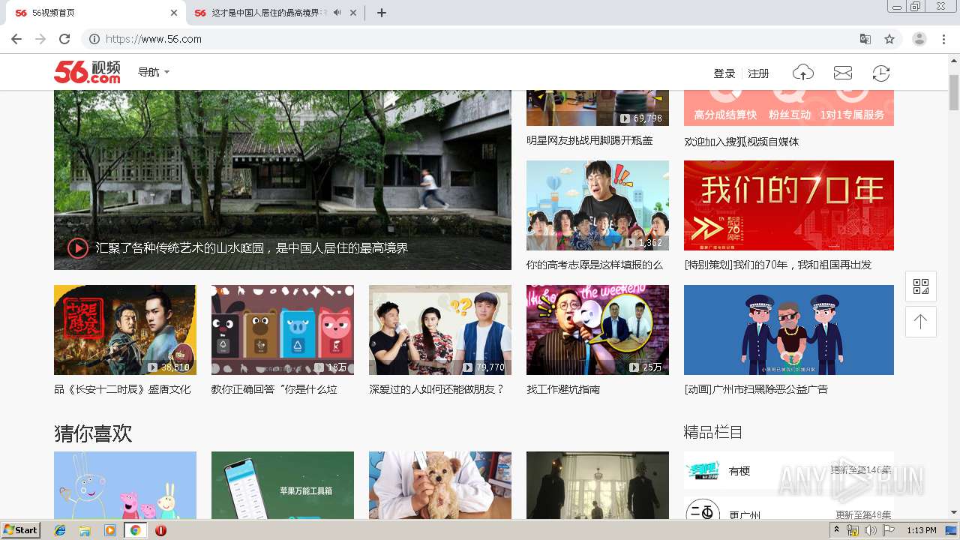This screenshot has width=960, height=540.
Task: Go back with browser back arrow
Action: [16, 39]
